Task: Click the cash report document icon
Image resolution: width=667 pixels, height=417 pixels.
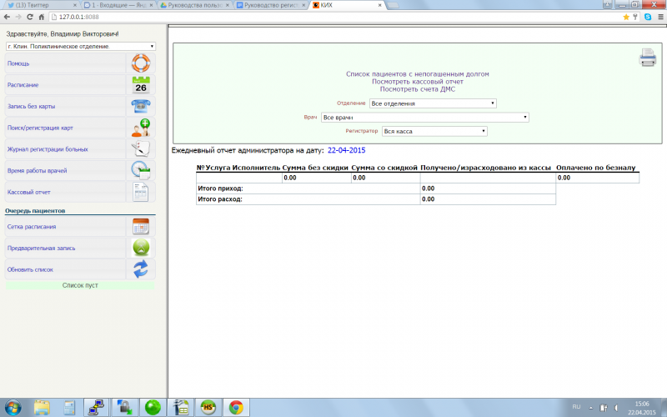Action: click(140, 192)
